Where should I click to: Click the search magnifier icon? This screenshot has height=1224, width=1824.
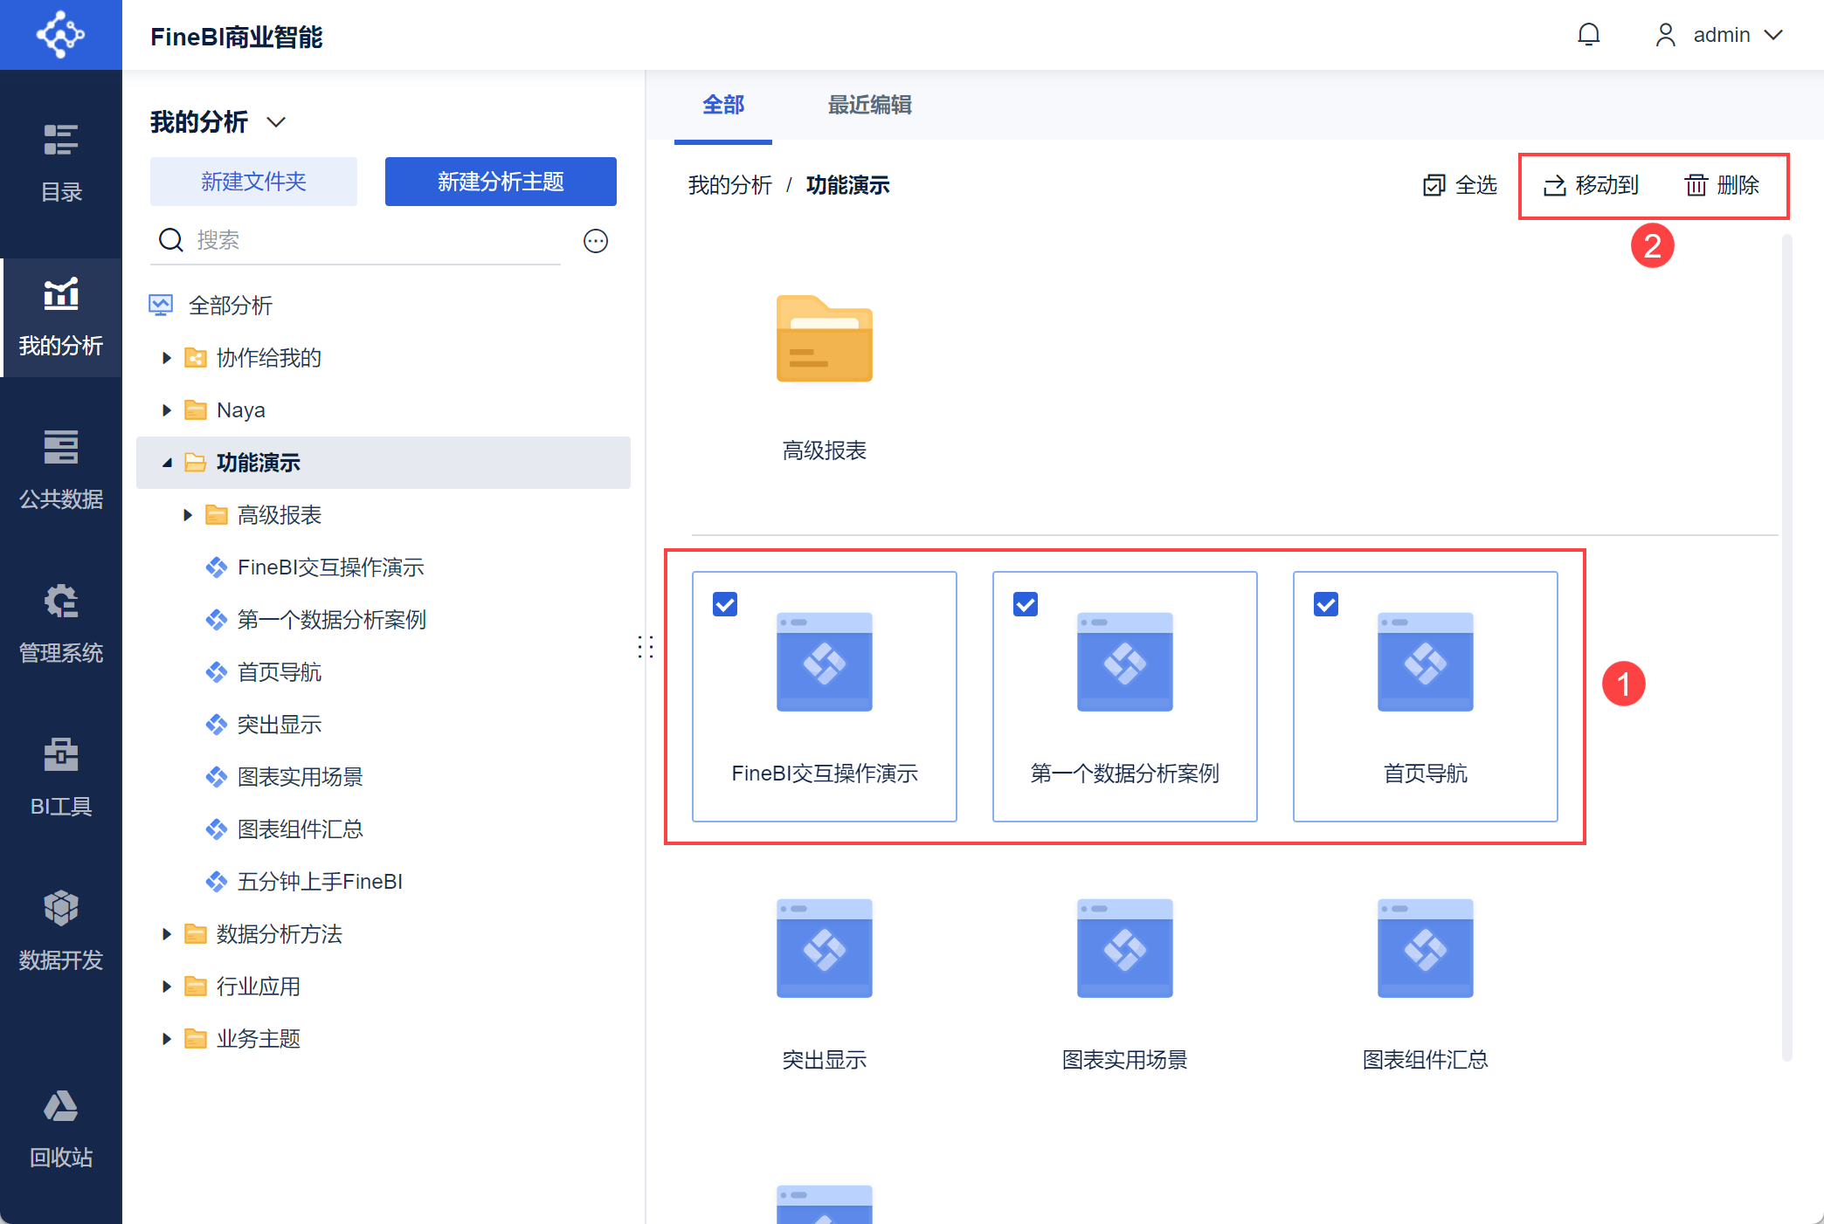tap(171, 240)
